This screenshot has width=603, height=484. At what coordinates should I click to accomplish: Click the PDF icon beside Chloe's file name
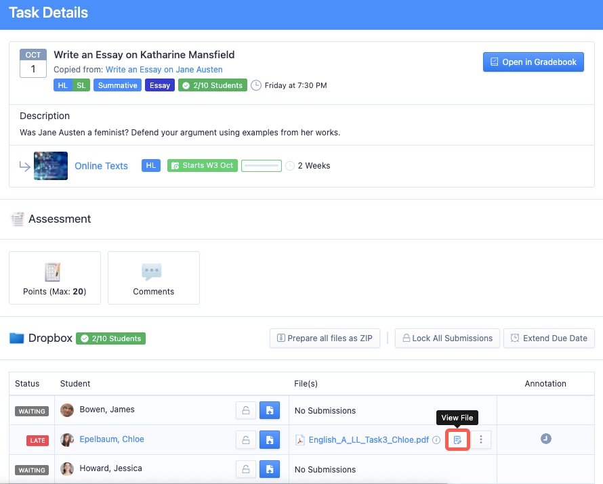coord(300,440)
